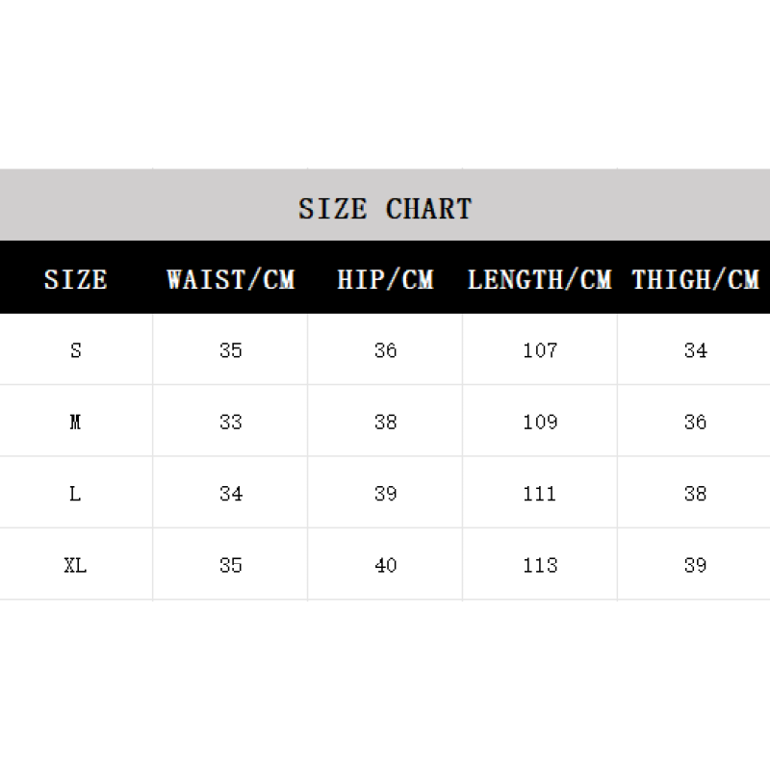Image resolution: width=770 pixels, height=770 pixels.
Task: Click the waist value 34 for L
Action: [231, 494]
